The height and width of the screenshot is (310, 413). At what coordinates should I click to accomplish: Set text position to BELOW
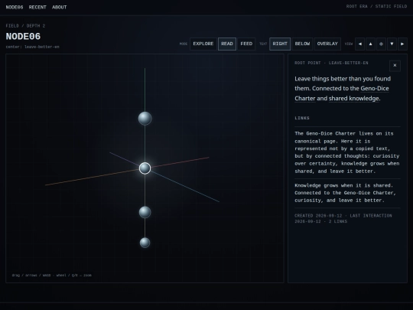[302, 44]
